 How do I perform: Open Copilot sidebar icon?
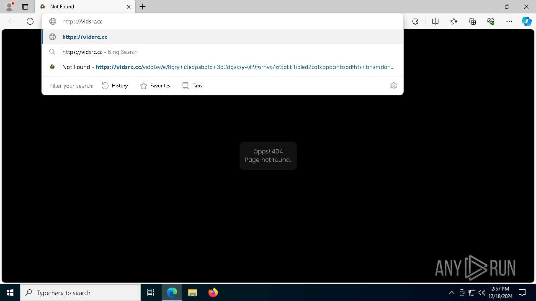[x=527, y=21]
